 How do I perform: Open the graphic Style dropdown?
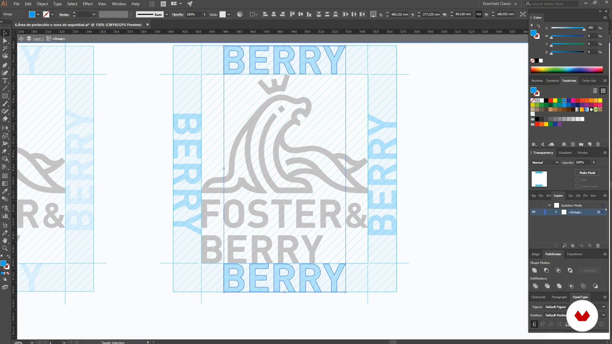pos(229,14)
